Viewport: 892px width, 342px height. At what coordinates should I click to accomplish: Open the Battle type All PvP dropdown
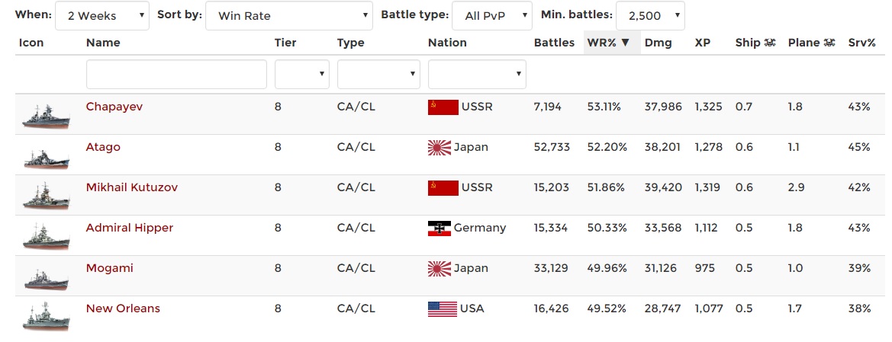coord(491,15)
